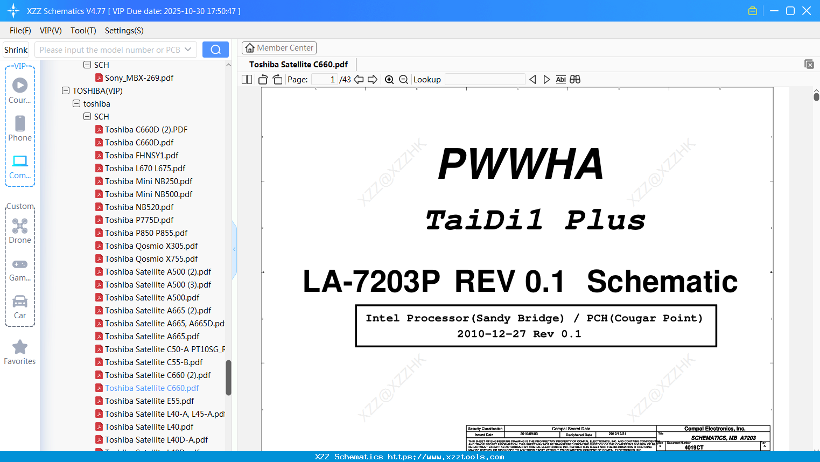Open the model number dropdown arrow
820x462 pixels.
tap(188, 50)
